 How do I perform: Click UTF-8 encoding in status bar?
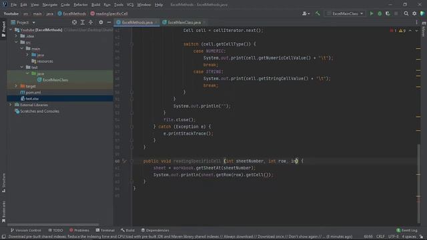[394, 237]
